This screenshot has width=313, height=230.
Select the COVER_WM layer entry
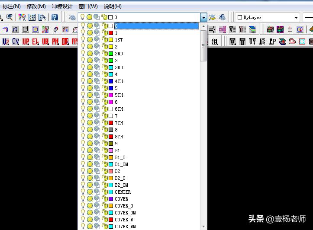(125, 227)
